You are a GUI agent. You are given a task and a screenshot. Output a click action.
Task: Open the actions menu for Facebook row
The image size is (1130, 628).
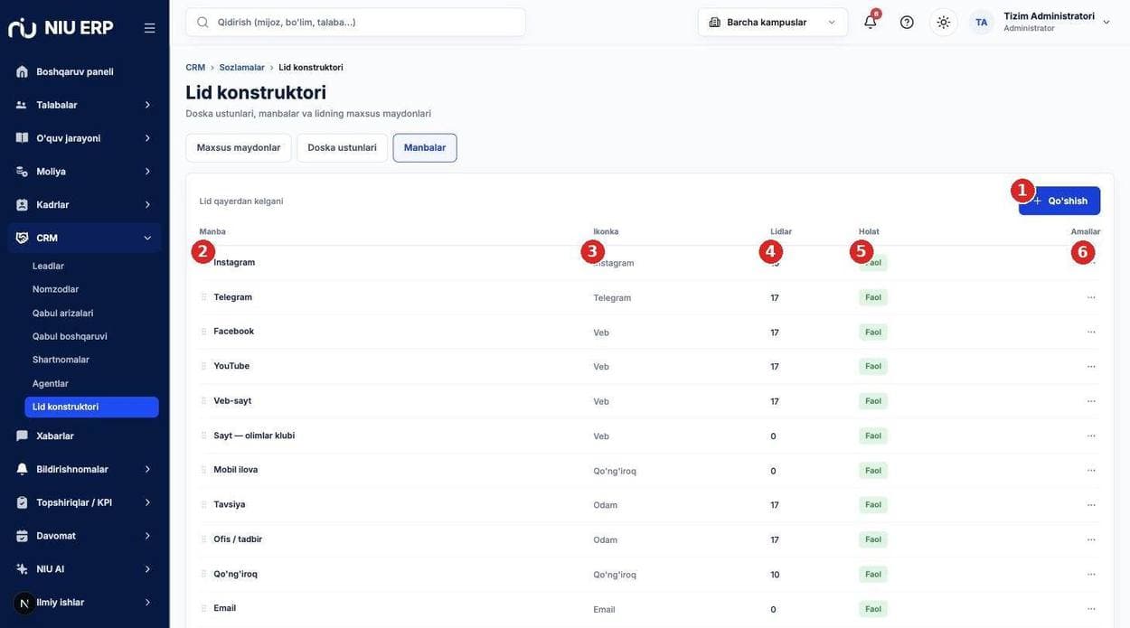(x=1091, y=332)
